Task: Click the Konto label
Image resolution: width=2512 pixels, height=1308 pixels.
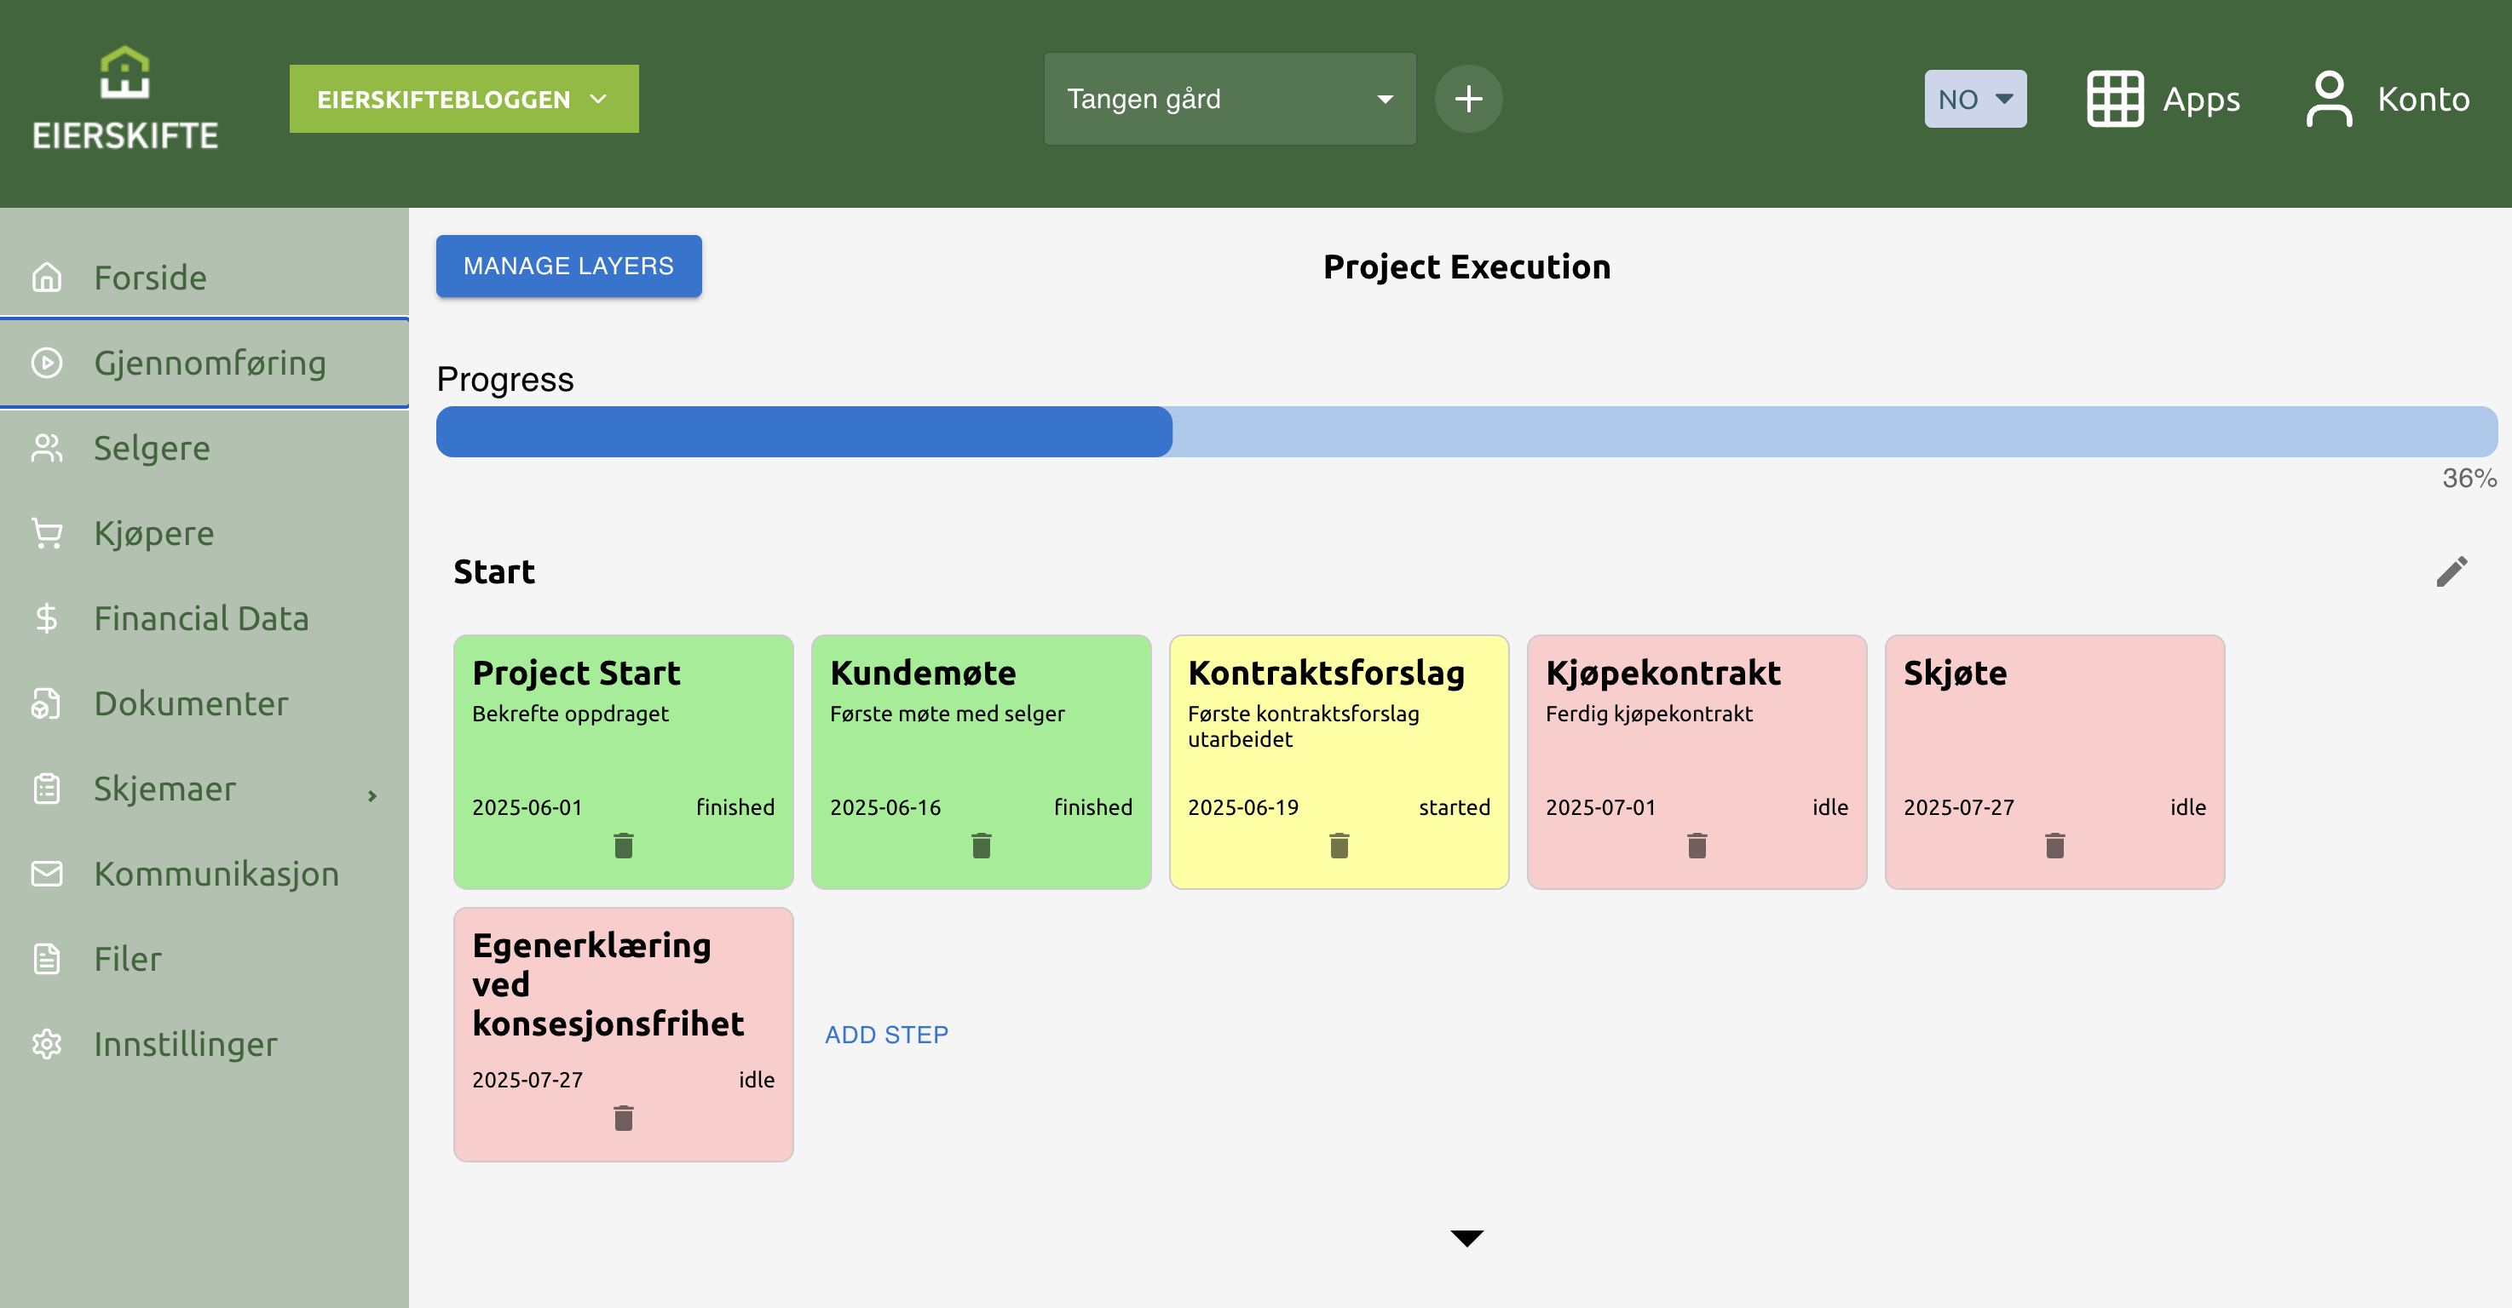Action: [x=2423, y=100]
